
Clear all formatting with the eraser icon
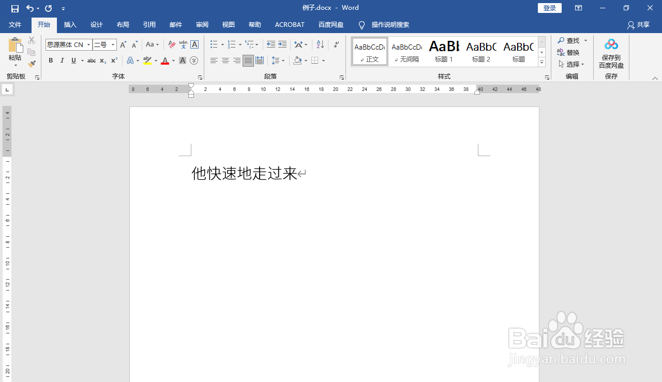click(x=172, y=45)
